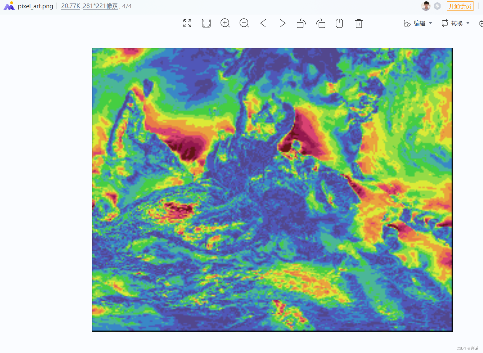This screenshot has height=353, width=483.
Task: Expand the 转换 dropdown arrow
Action: pos(468,23)
